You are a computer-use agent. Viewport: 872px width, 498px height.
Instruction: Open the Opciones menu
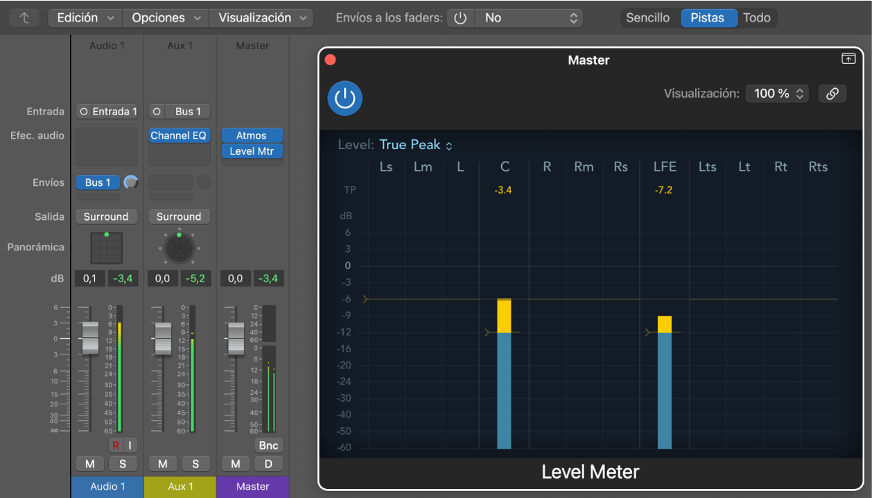pyautogui.click(x=166, y=18)
